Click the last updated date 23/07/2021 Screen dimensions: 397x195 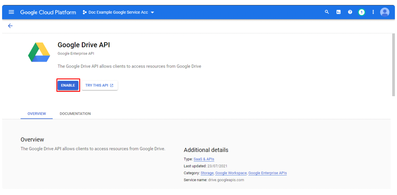click(x=217, y=166)
